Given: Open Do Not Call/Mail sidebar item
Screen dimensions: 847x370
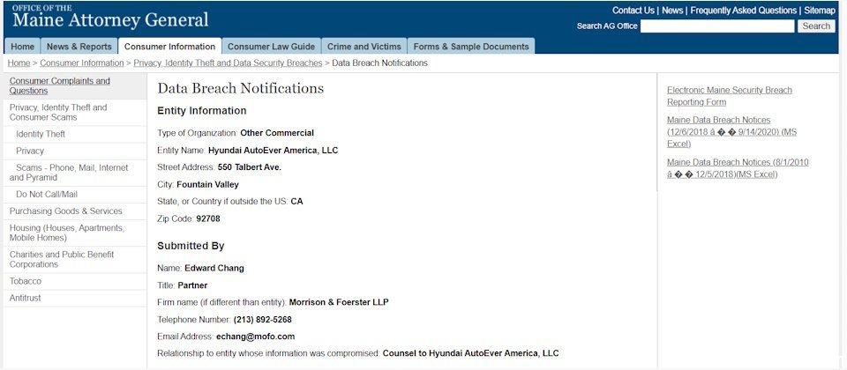Looking at the screenshot, I should point(47,194).
